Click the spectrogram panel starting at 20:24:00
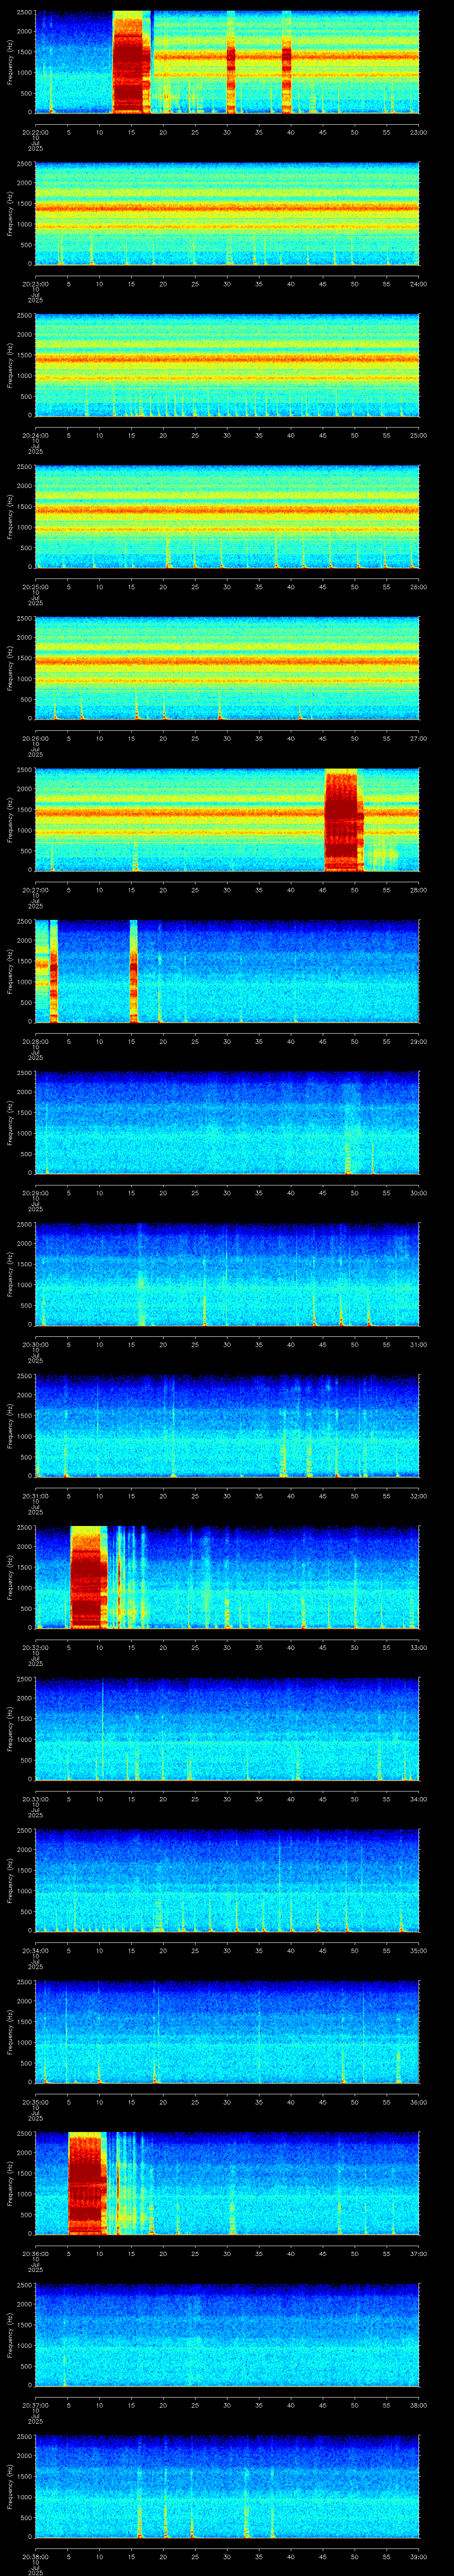 tap(227, 365)
